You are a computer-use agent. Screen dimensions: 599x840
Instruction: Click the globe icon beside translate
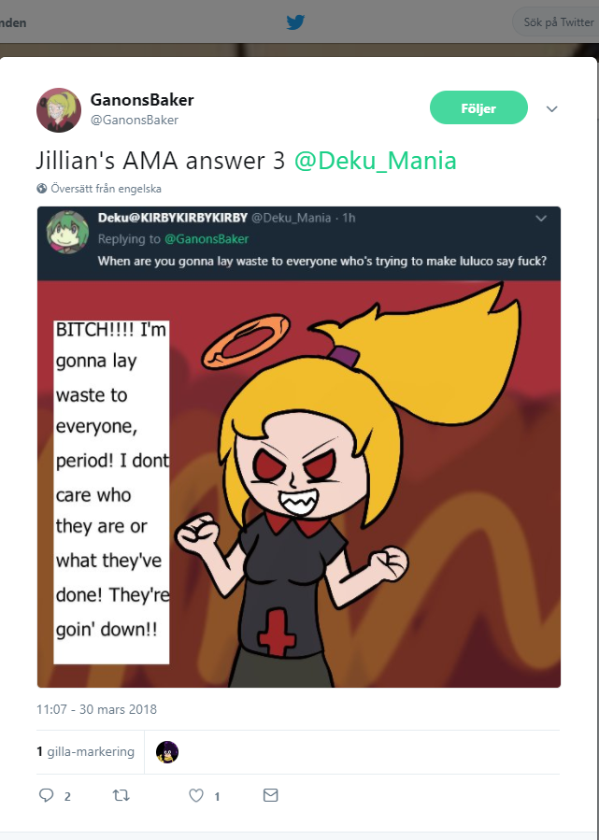[42, 188]
